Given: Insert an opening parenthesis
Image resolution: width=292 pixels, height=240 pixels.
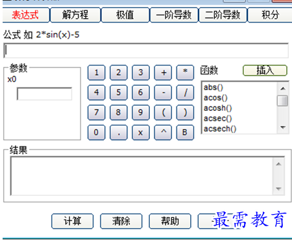Looking at the screenshot, I should coord(163,112).
